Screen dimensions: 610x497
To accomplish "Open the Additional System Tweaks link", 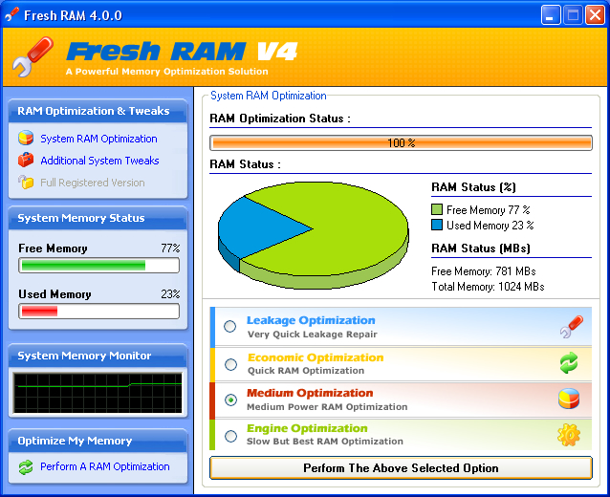I will 99,161.
